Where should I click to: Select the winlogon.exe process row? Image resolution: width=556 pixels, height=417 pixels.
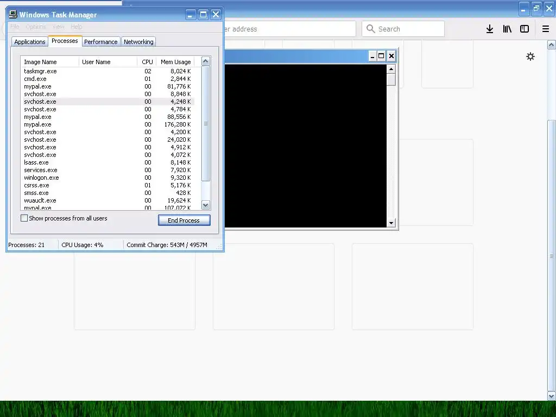[108, 178]
